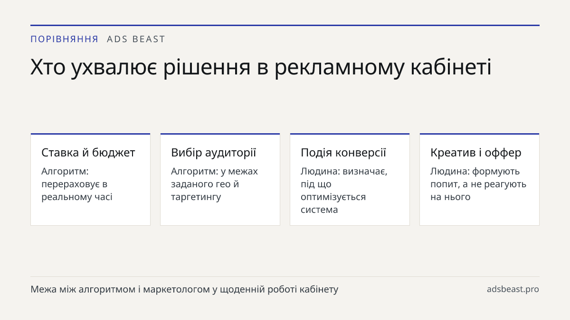Select the 'Подія конверсії' card title
Screen dimensions: 570x320
click(343, 153)
